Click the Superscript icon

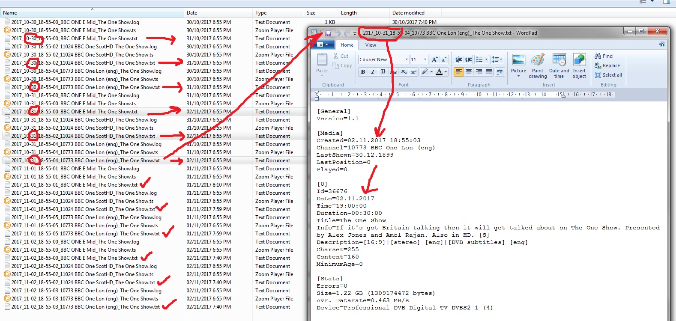tap(413, 72)
